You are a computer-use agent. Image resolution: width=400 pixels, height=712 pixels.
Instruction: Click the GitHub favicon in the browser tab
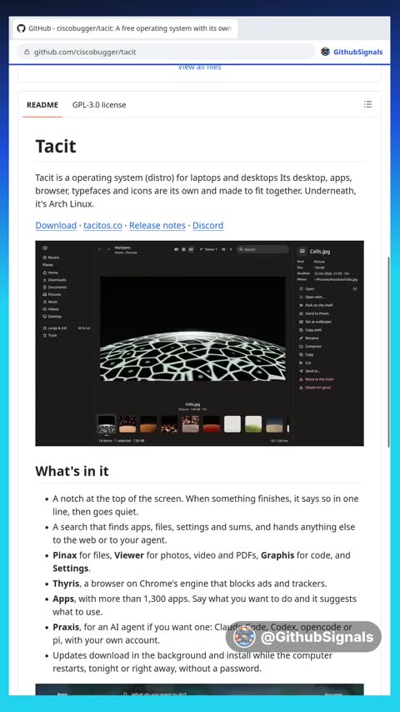pyautogui.click(x=21, y=28)
